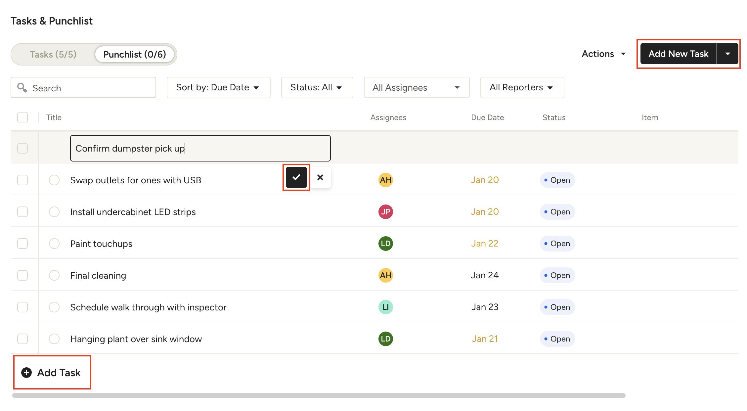The height and width of the screenshot is (411, 747).
Task: Check the box on new task row
Action: pos(22,148)
